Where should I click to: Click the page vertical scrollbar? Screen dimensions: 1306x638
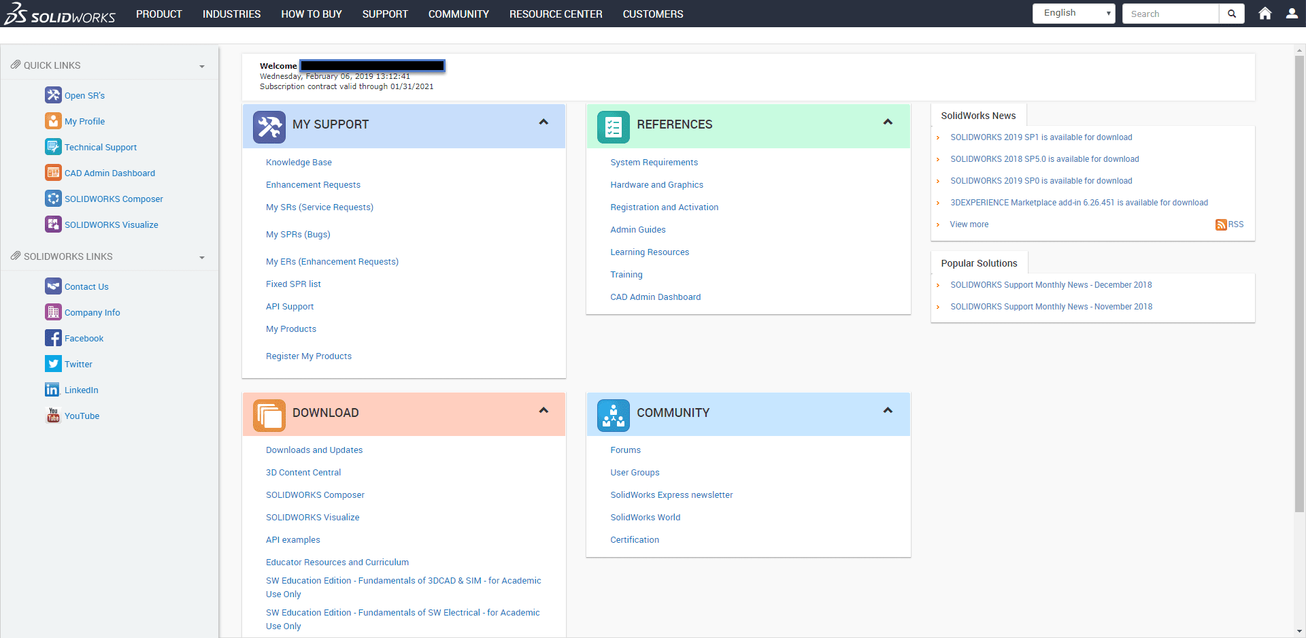pos(1300,284)
